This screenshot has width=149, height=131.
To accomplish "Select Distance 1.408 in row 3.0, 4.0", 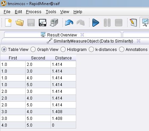I will point(63,111).
